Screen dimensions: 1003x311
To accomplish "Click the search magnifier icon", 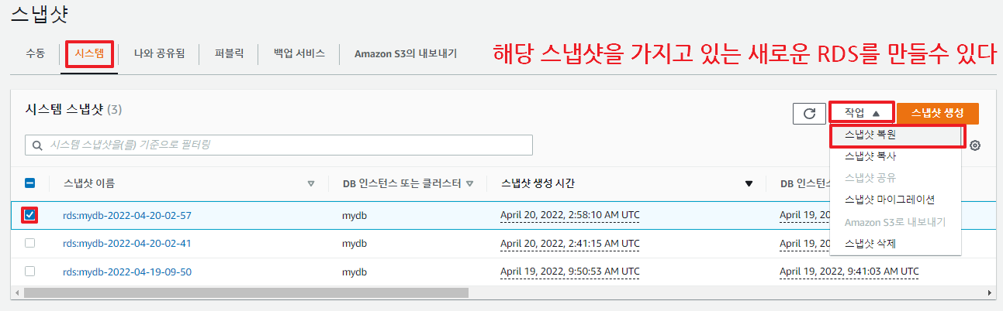I will [x=36, y=145].
